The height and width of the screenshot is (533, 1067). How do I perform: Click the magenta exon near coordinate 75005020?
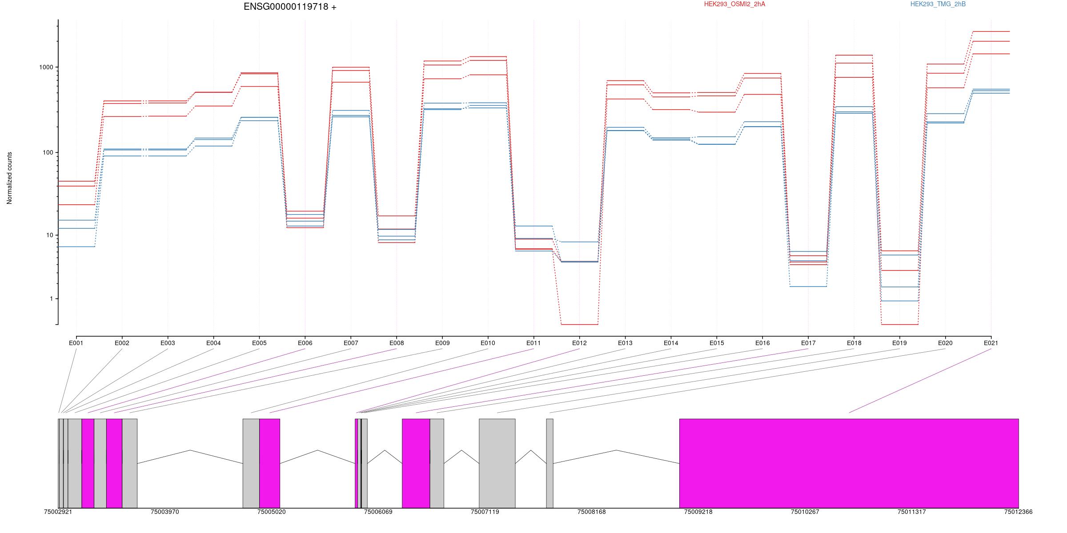(269, 463)
